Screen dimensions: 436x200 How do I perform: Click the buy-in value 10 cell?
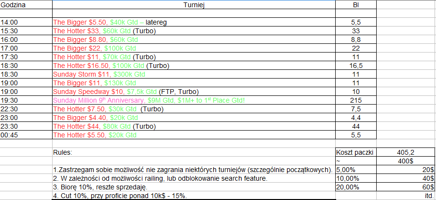coord(355,92)
